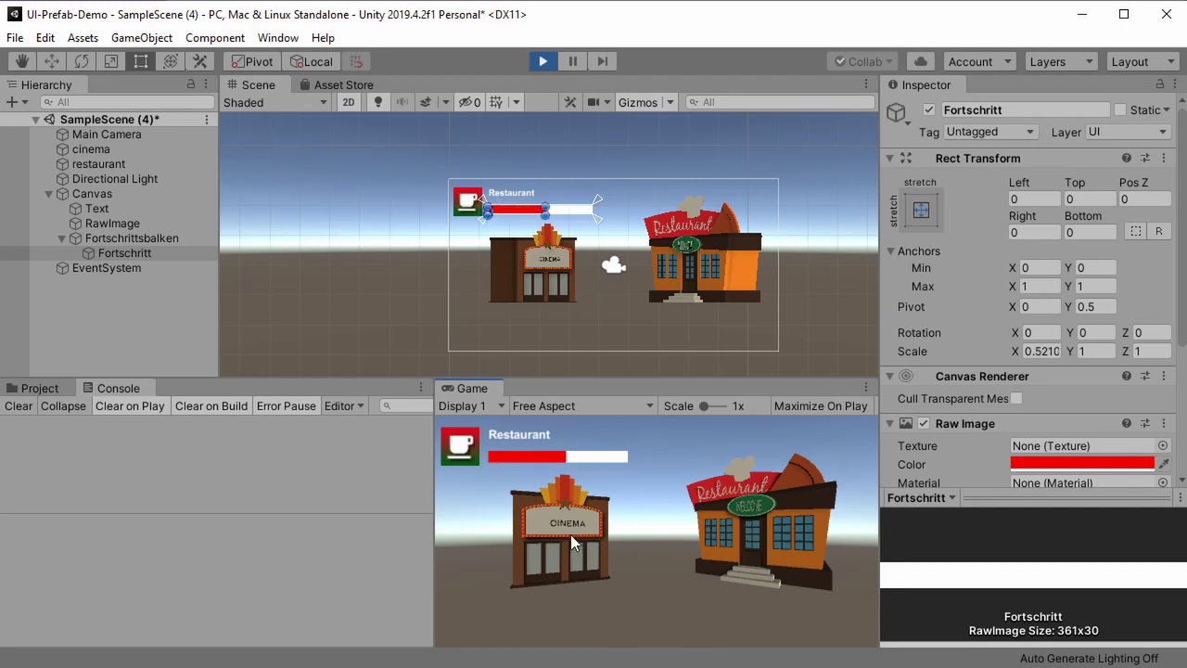1187x668 pixels.
Task: Open the File menu
Action: 15,37
